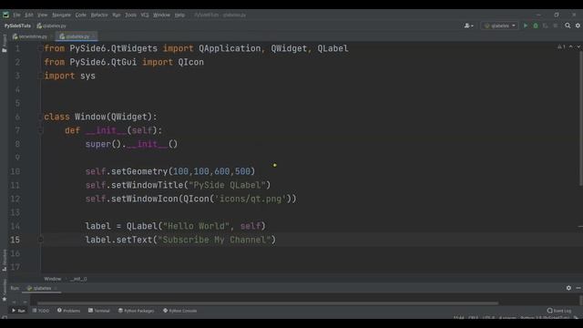Click on 'QIcon' in line 2
583x328 pixels.
click(x=190, y=62)
